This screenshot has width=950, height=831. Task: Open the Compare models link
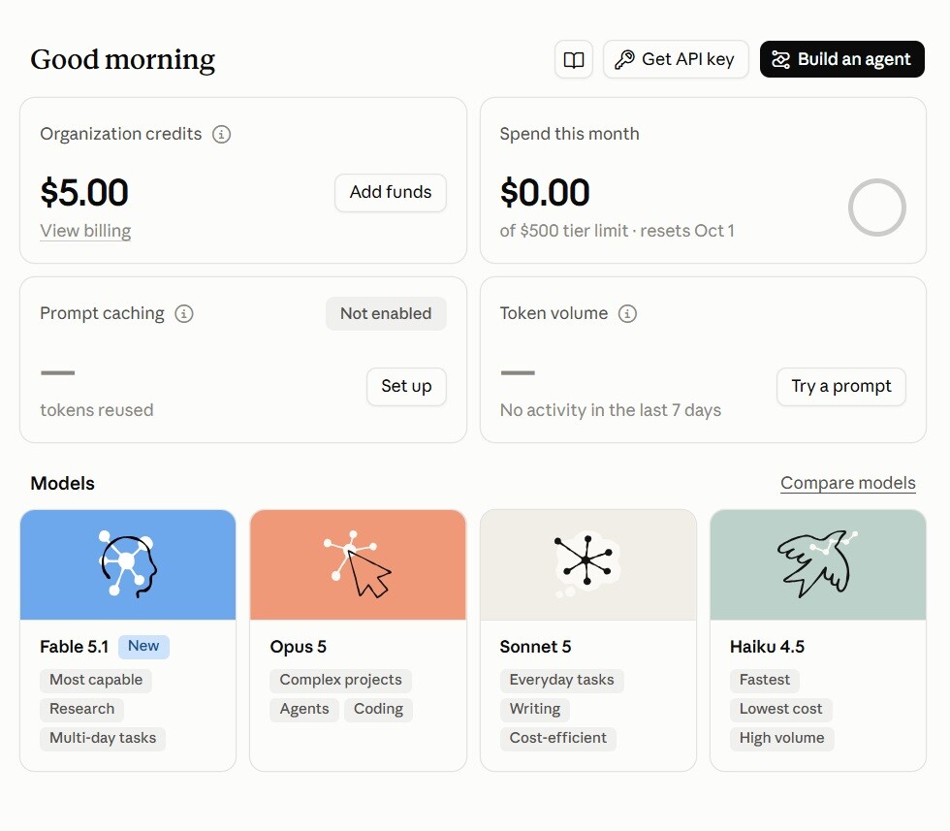point(847,483)
